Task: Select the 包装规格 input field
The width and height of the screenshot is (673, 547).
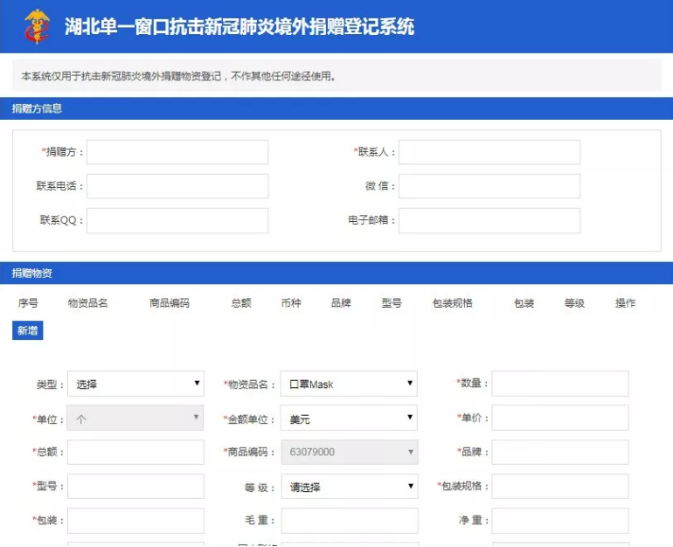Action: tap(560, 487)
